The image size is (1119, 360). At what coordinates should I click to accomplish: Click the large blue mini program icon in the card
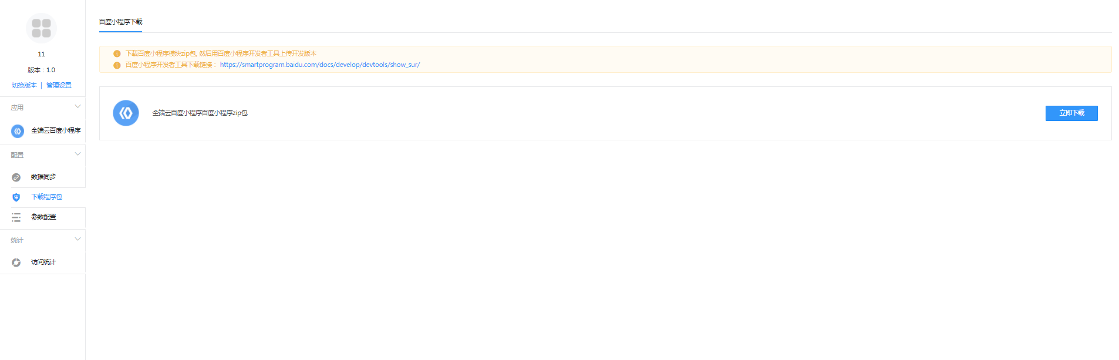pyautogui.click(x=126, y=113)
